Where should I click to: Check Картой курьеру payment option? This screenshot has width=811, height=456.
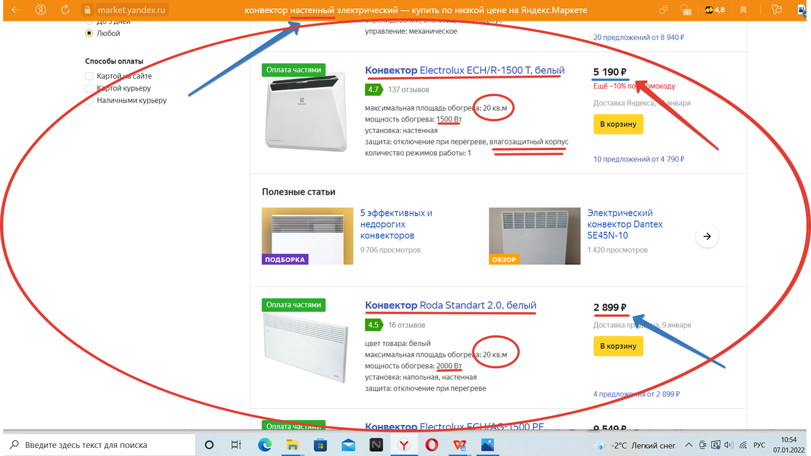[89, 88]
